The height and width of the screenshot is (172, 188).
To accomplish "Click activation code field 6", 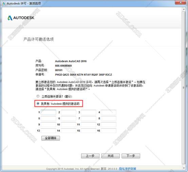I will (69, 118).
